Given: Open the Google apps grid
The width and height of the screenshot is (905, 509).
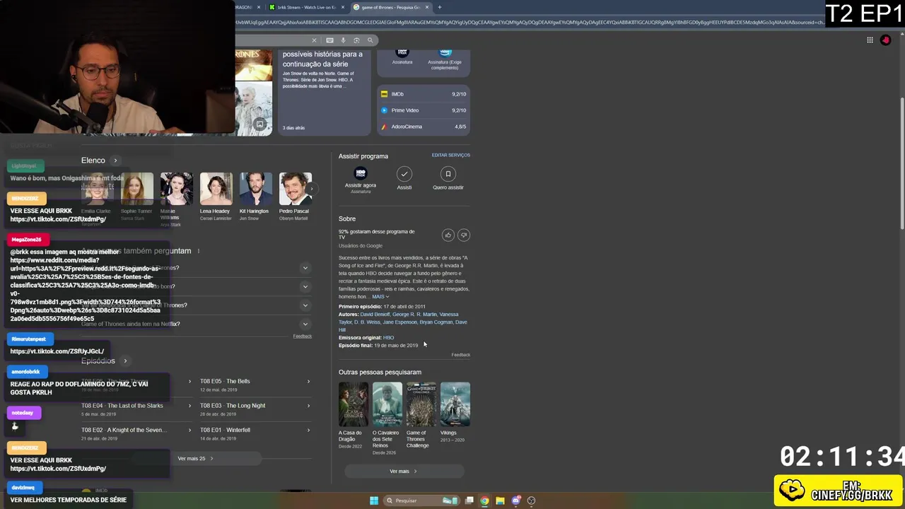Looking at the screenshot, I should tap(870, 40).
